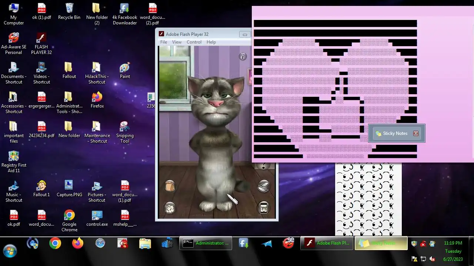The height and width of the screenshot is (266, 474).
Task: Switch to Sticky Notes taskbar button
Action: [381, 243]
